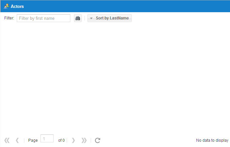Viewport: 230px width, 147px height.
Task: Click the Actors people icon in header
Action: pos(6,6)
